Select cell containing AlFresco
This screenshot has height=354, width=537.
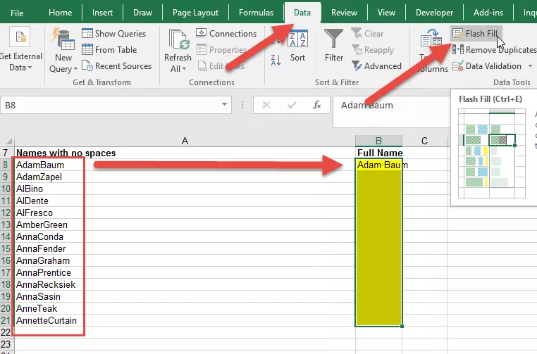185,213
